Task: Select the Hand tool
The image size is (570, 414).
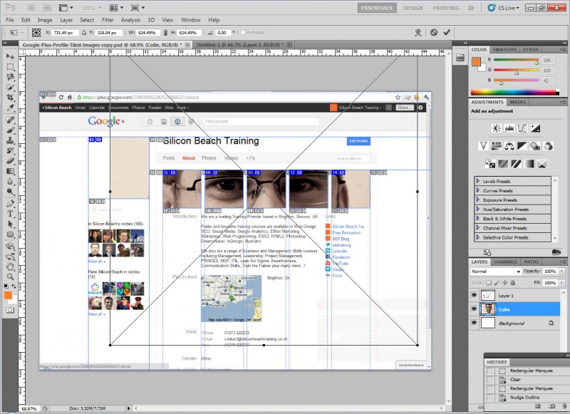Action: tap(10, 266)
